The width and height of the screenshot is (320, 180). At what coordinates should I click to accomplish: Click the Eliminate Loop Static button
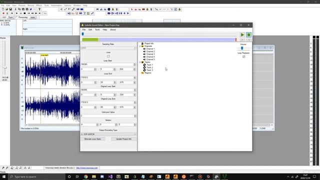(92, 139)
